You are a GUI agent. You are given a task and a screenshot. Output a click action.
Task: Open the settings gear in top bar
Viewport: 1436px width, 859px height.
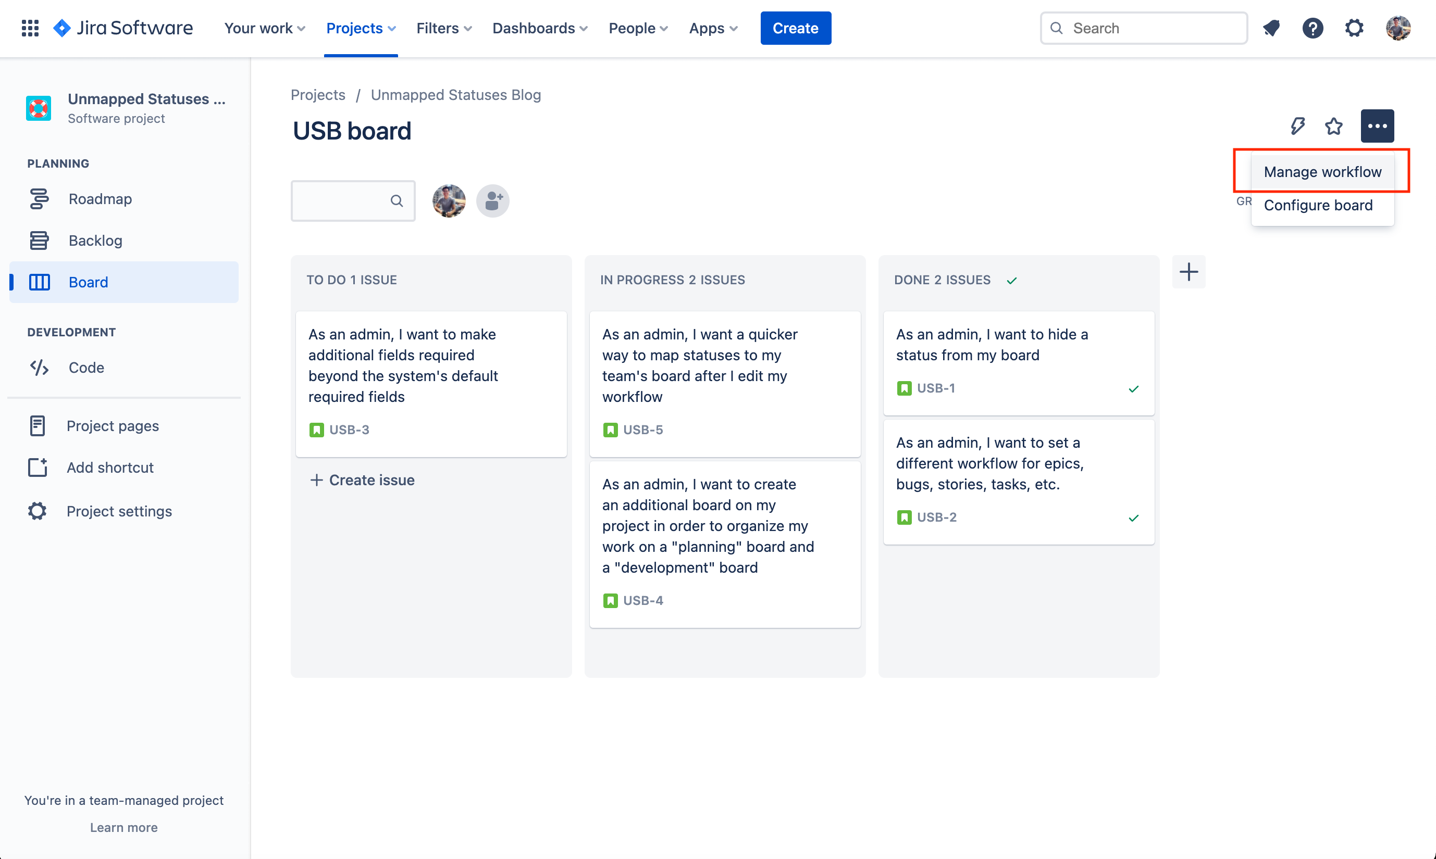tap(1354, 28)
